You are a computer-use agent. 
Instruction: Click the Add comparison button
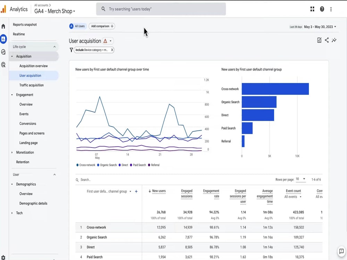(x=102, y=26)
